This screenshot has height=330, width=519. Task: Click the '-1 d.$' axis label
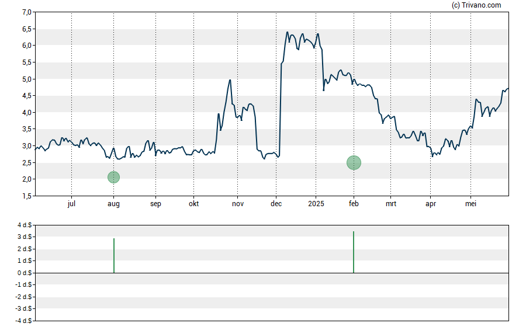point(23,284)
